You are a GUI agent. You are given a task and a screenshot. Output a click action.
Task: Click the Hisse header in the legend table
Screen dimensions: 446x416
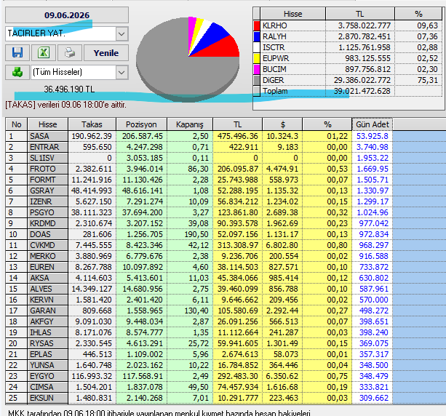292,14
